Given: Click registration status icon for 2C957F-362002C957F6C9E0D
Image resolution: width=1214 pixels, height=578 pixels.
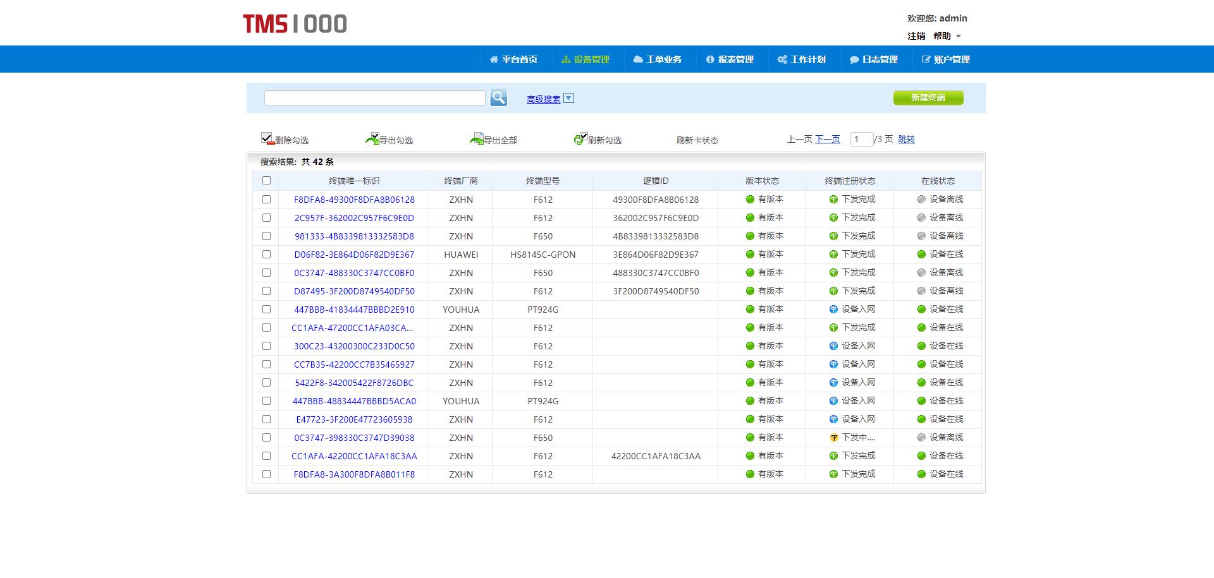Looking at the screenshot, I should (x=833, y=218).
